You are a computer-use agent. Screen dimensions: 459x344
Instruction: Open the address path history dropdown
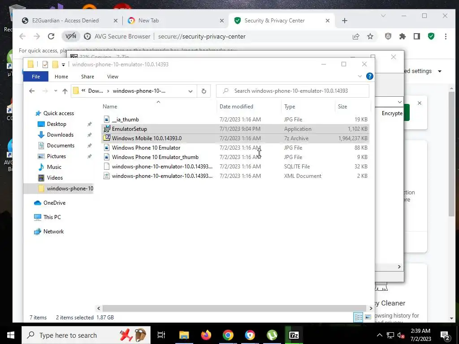190,91
